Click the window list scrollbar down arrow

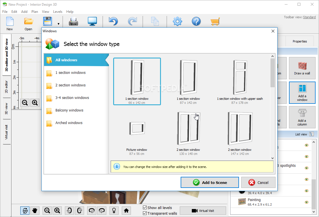[273, 158]
